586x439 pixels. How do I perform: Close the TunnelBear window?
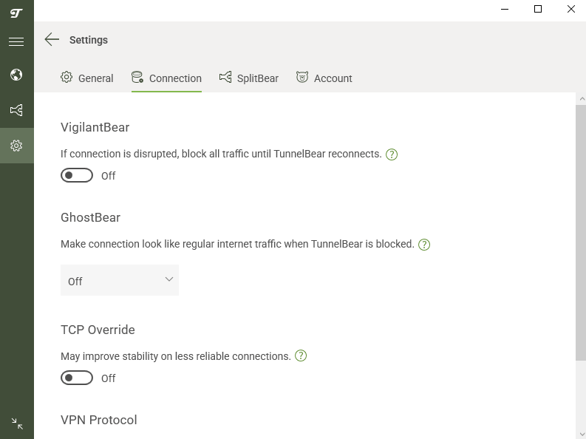pos(571,9)
